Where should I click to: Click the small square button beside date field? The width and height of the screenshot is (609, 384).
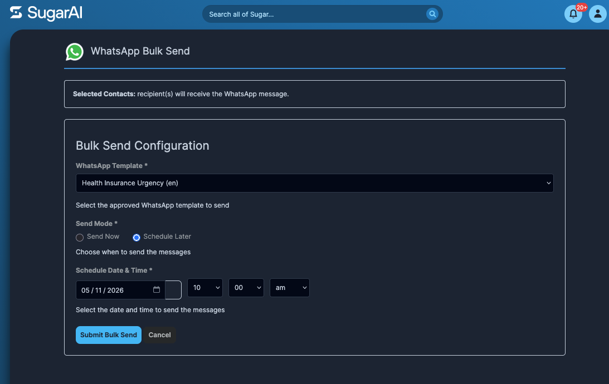click(x=173, y=290)
